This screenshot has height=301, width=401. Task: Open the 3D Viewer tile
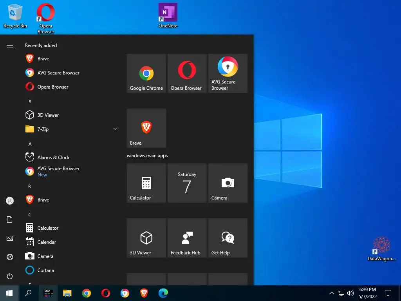point(146,238)
